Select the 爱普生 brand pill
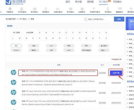This screenshot has height=110, width=134. click(34, 50)
